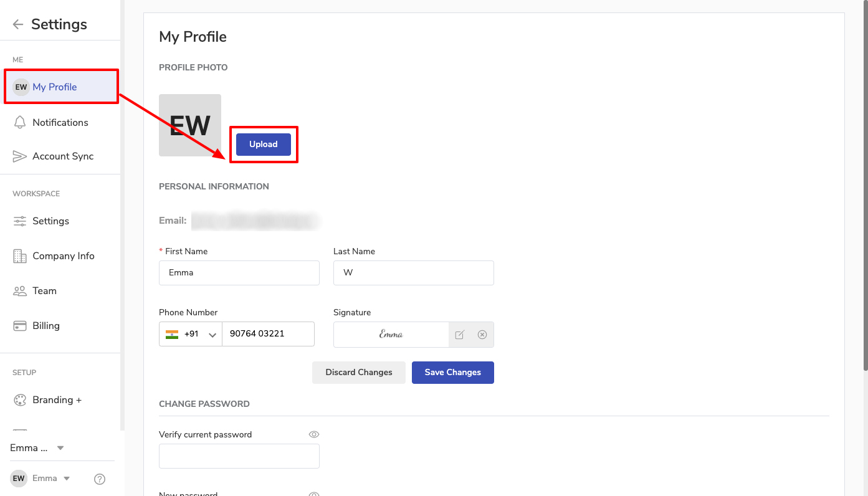The image size is (868, 496).
Task: Expand the Emma workspace dropdown
Action: coord(60,448)
